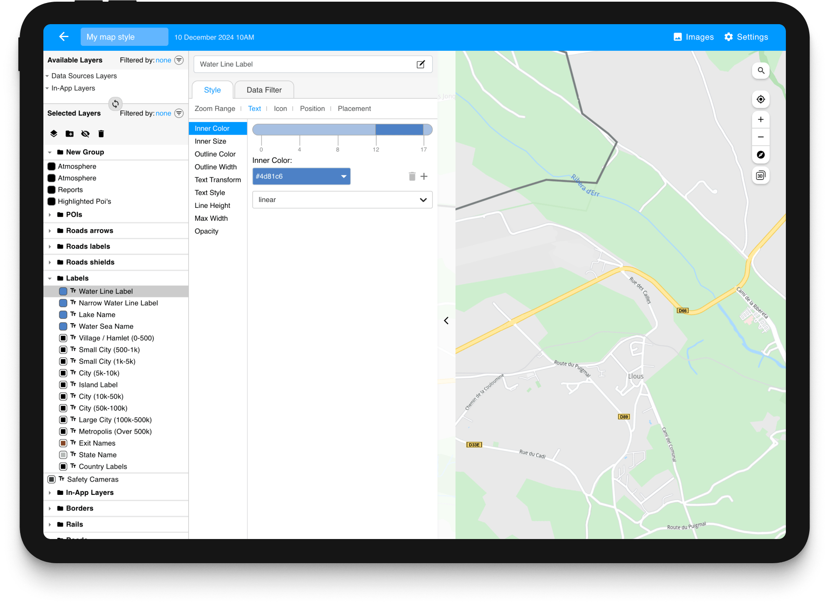
Task: Open the #4d81c6 color dropdown
Action: [301, 176]
